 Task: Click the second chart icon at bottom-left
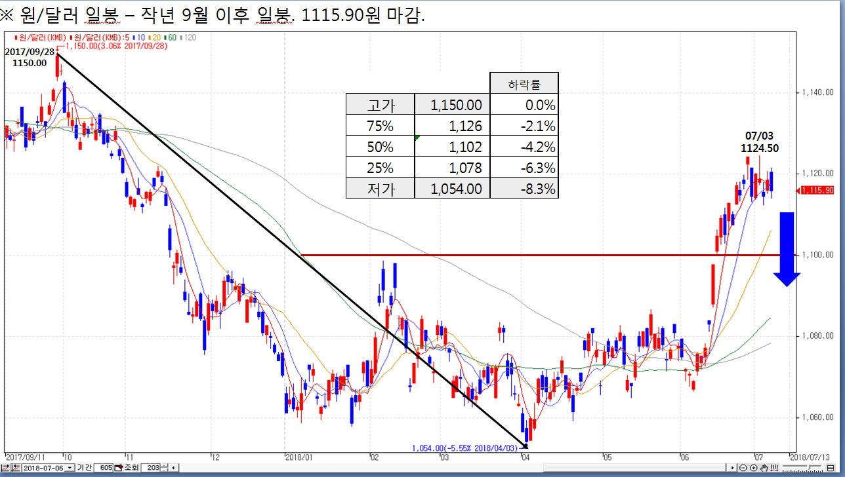coord(16,468)
